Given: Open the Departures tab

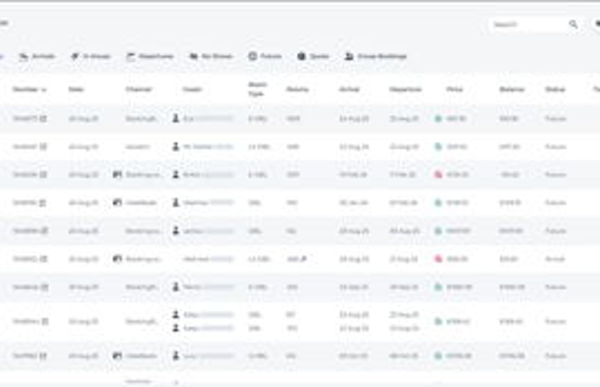Looking at the screenshot, I should coord(150,56).
